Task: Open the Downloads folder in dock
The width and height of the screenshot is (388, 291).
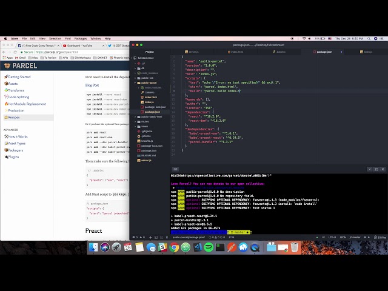Action: tap(271, 247)
